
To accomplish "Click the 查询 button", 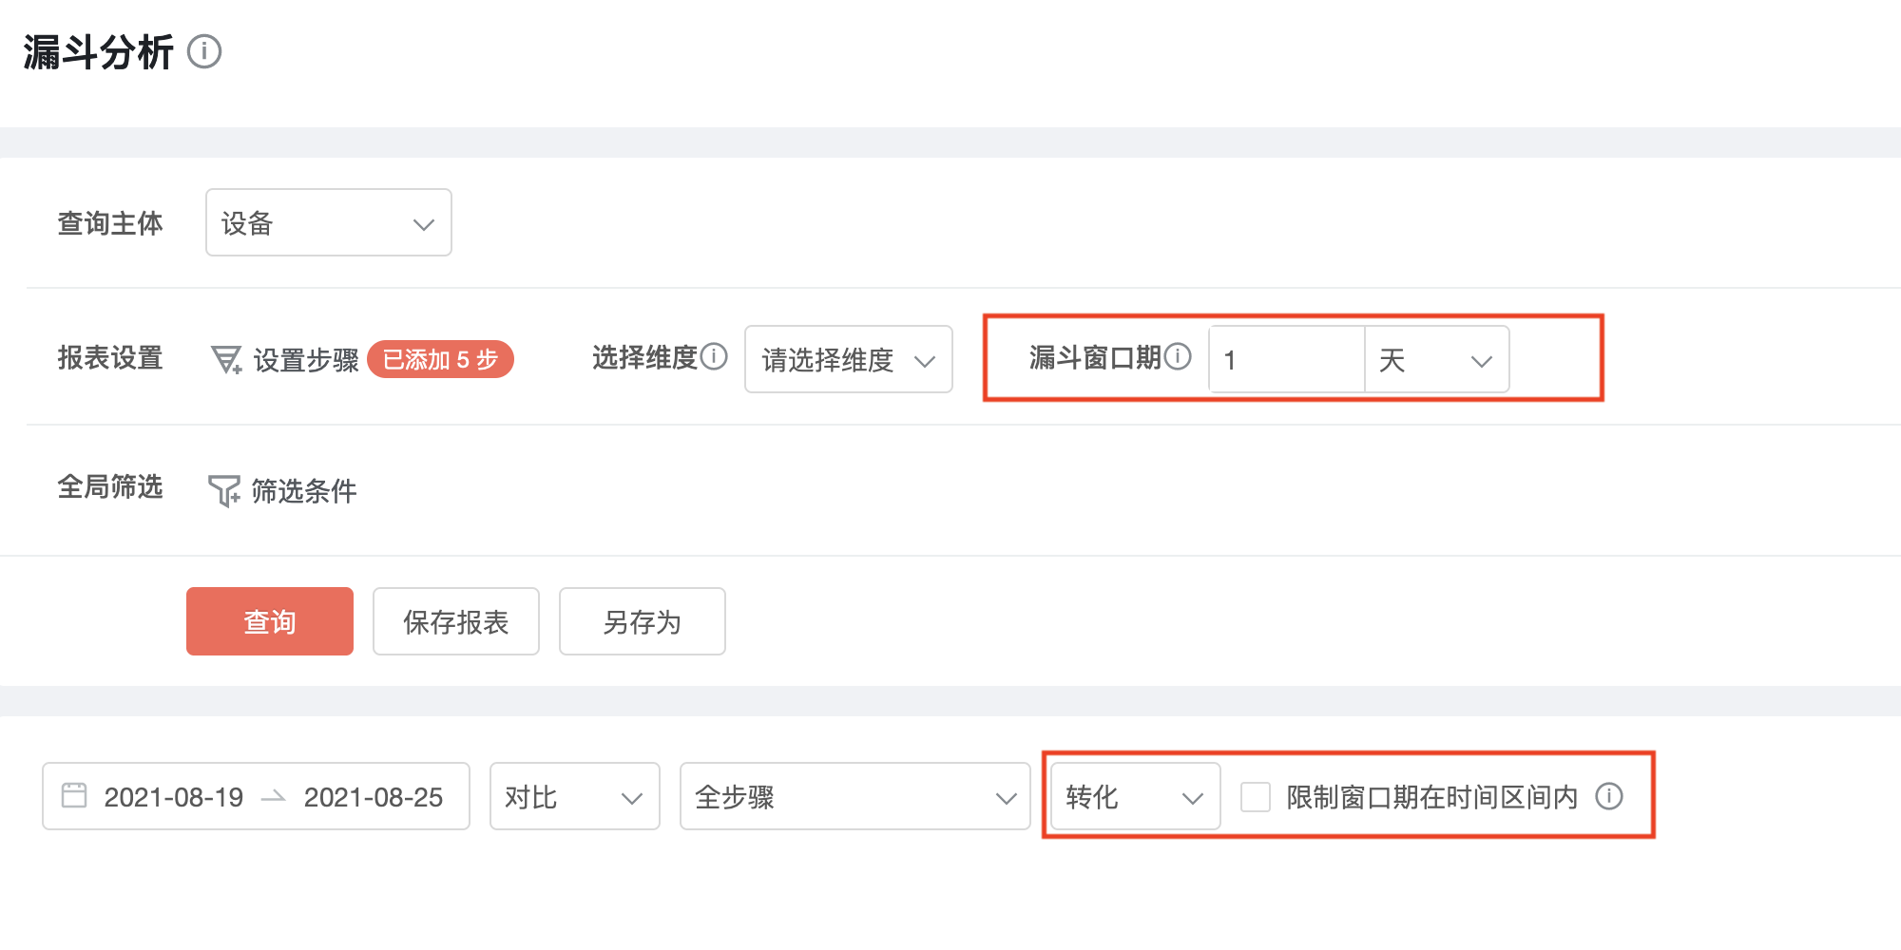I will [270, 621].
